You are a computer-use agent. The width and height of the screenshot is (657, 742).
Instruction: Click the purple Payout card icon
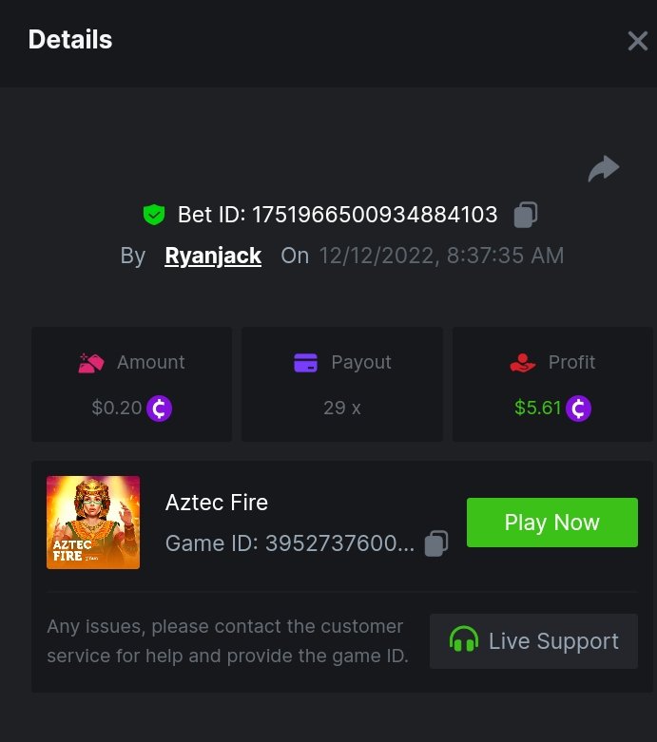tap(305, 362)
